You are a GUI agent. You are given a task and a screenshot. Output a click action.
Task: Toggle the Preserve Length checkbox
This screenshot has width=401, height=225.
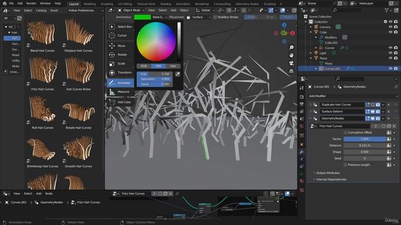click(345, 165)
